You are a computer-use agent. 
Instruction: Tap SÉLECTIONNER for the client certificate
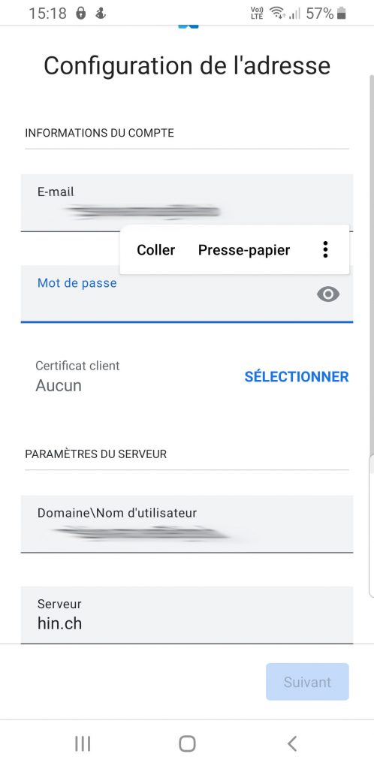tap(297, 377)
